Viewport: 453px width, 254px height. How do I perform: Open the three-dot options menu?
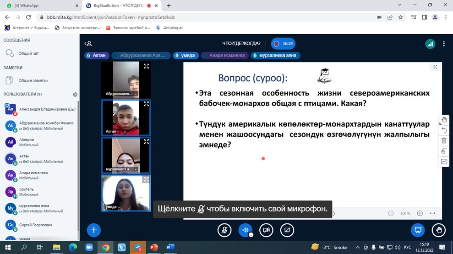click(443, 44)
